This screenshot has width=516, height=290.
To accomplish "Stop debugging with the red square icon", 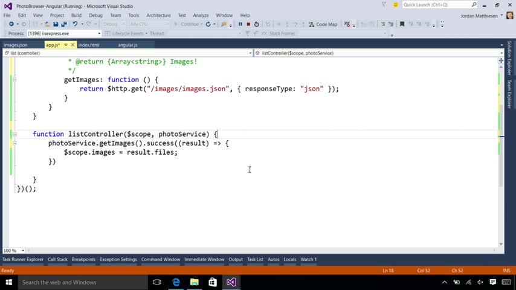I will coord(248,24).
